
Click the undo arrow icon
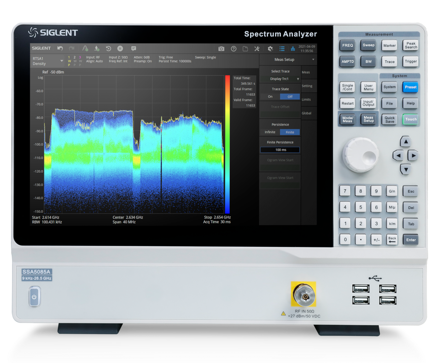coord(60,48)
